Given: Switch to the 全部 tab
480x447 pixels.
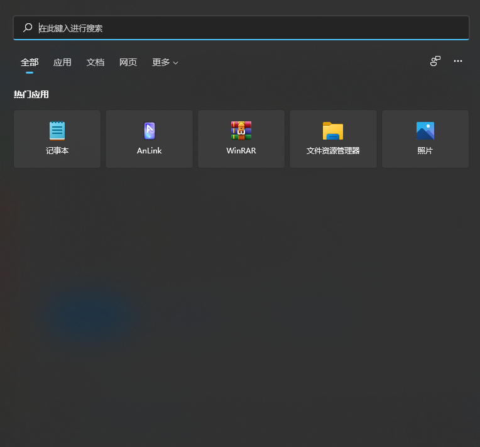Looking at the screenshot, I should pyautogui.click(x=30, y=62).
